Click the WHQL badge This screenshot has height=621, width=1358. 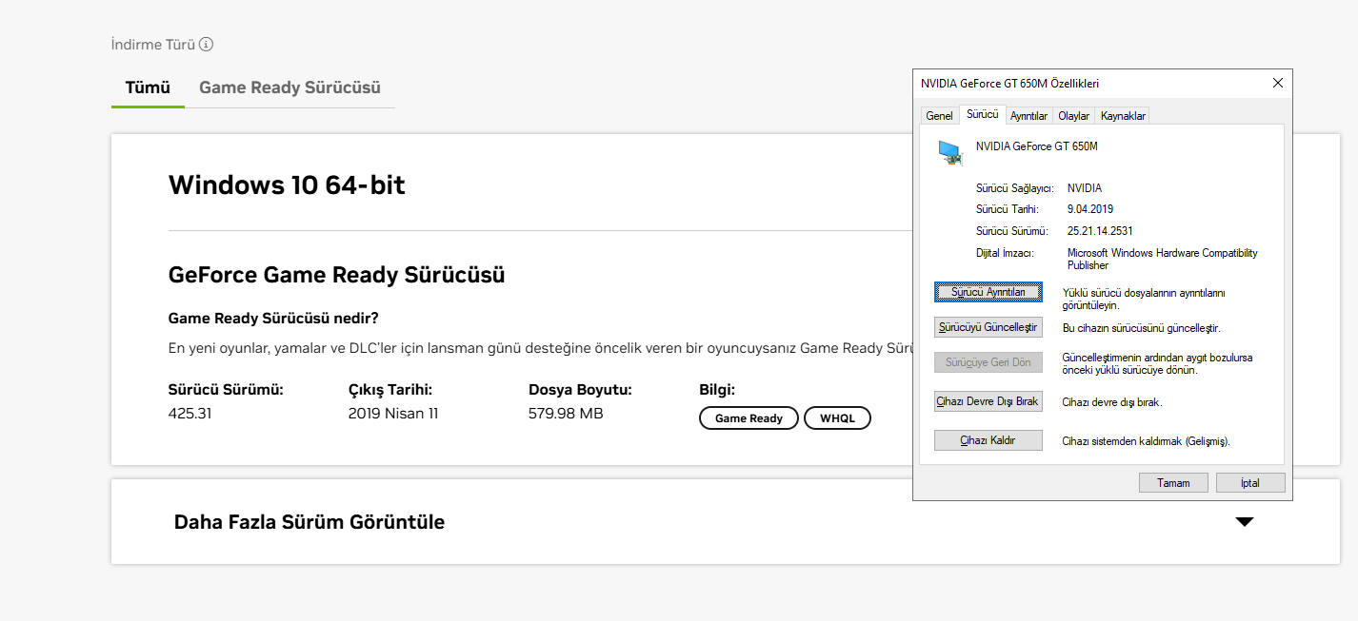coord(837,418)
